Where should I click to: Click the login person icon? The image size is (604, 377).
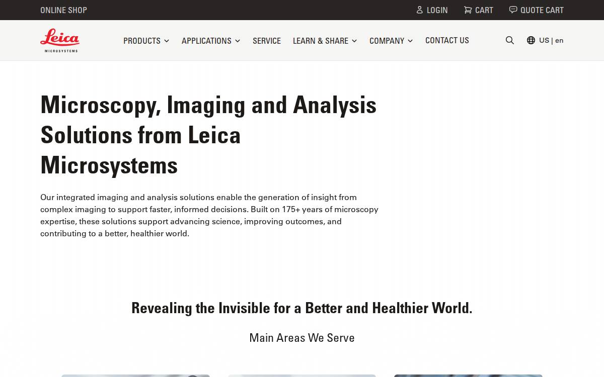coord(420,10)
